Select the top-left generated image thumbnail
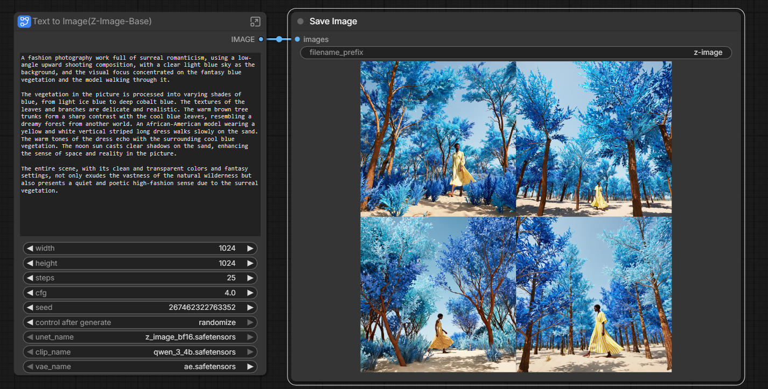The height and width of the screenshot is (389, 768). [x=438, y=139]
